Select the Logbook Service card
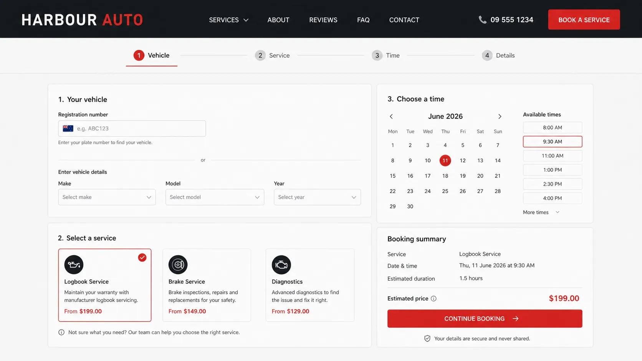Image resolution: width=642 pixels, height=361 pixels. coord(105,285)
